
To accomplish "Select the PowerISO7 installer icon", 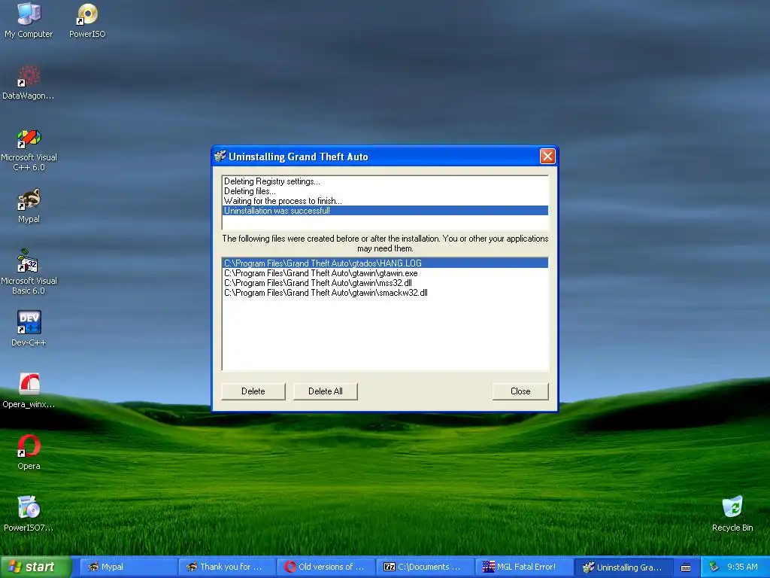I will pyautogui.click(x=29, y=513).
